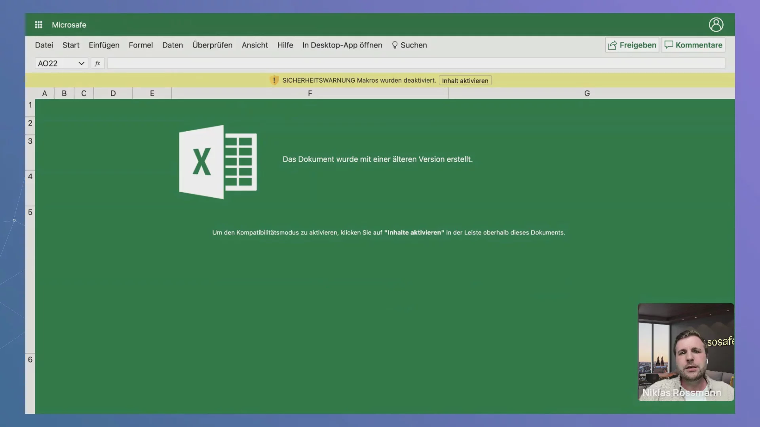Click the large Excel logo image
Image resolution: width=760 pixels, height=427 pixels.
[218, 162]
